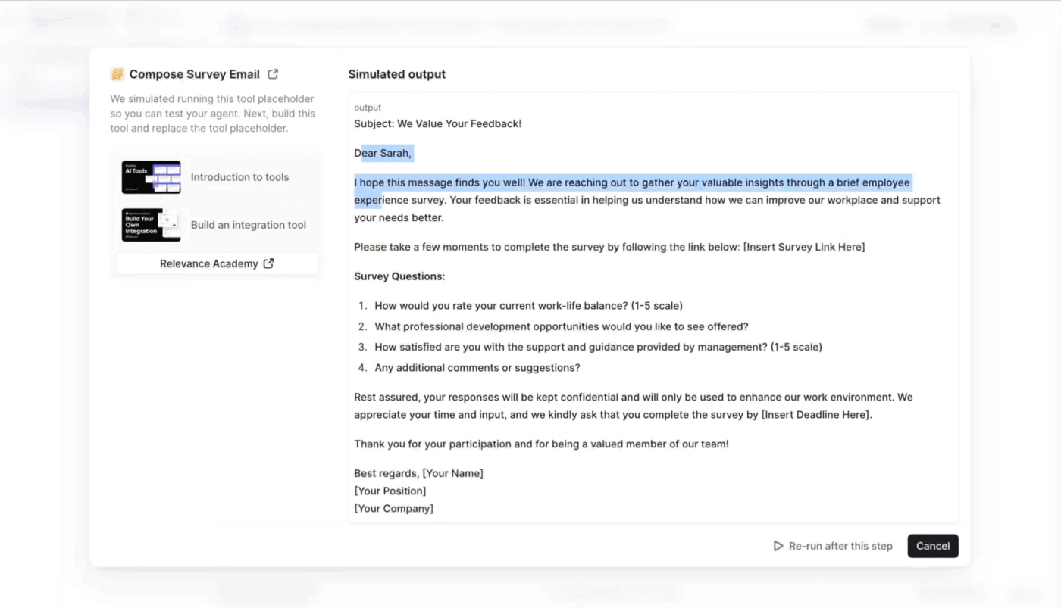This screenshot has width=1061, height=608.
Task: Open the external link icon beside Compose Survey Email
Action: coord(274,74)
